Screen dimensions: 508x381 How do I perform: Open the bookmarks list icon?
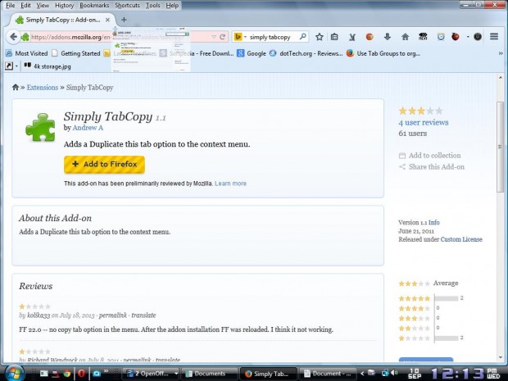pos(334,37)
